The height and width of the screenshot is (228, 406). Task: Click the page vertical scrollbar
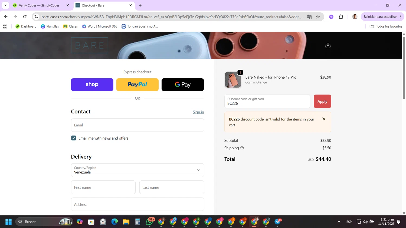[404, 68]
